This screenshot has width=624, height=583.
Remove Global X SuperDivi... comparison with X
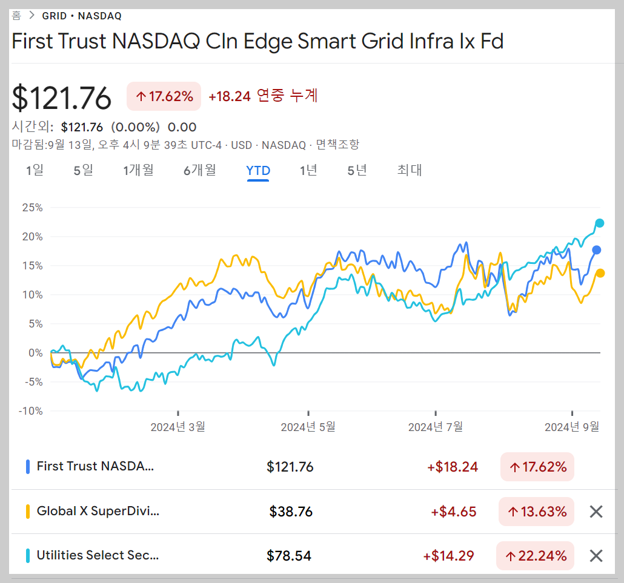coord(596,512)
